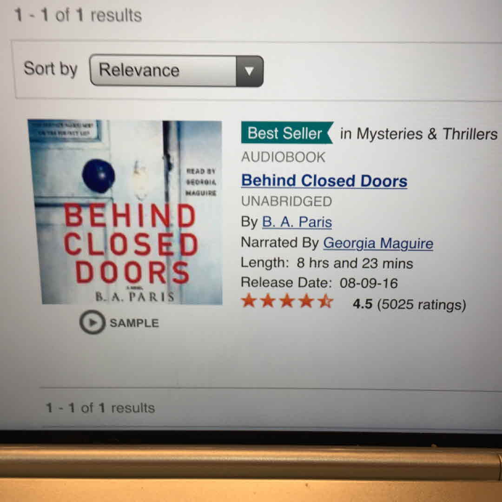
Task: Click the Length 8 hrs and 23 mins text
Action: 327,263
